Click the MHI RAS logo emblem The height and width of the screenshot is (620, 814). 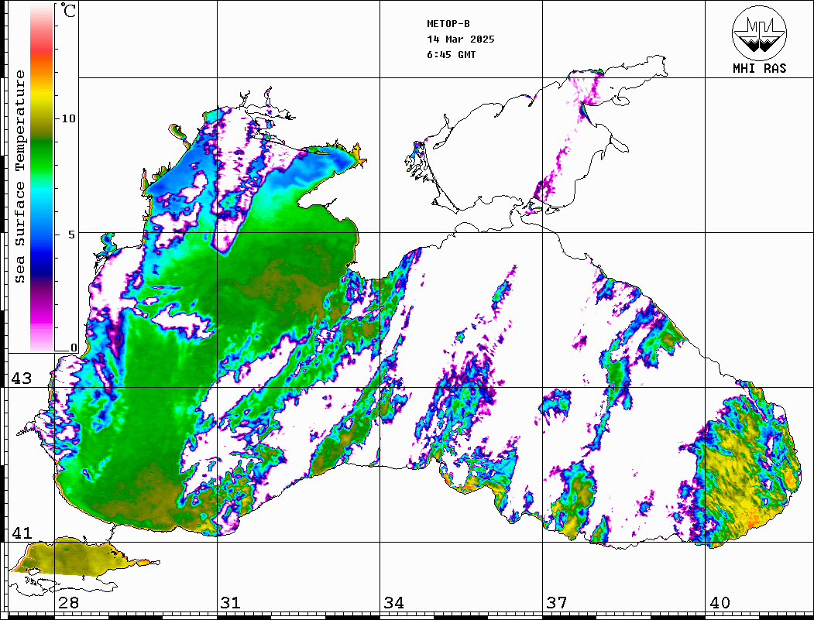tap(759, 33)
